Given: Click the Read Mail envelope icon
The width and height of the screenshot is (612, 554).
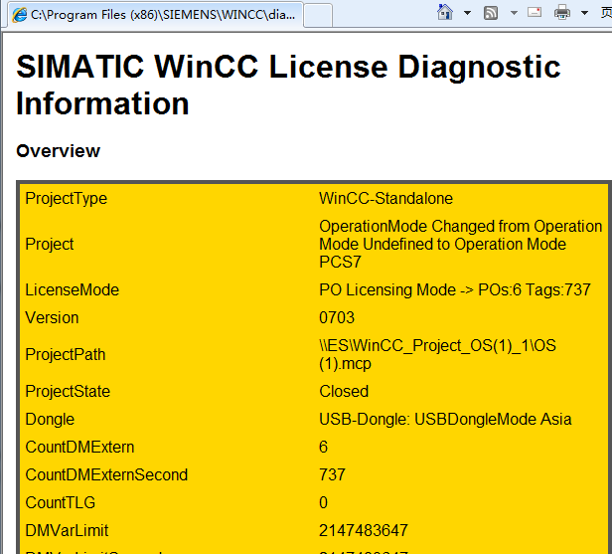Looking at the screenshot, I should click(x=535, y=13).
